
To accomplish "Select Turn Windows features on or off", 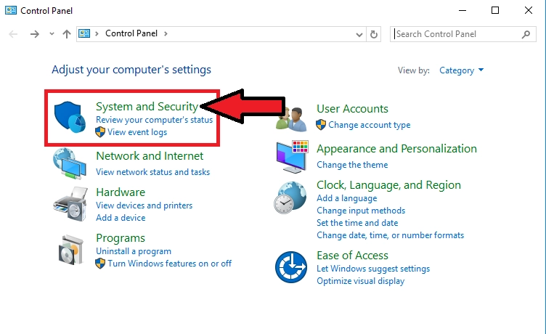I will click(169, 264).
